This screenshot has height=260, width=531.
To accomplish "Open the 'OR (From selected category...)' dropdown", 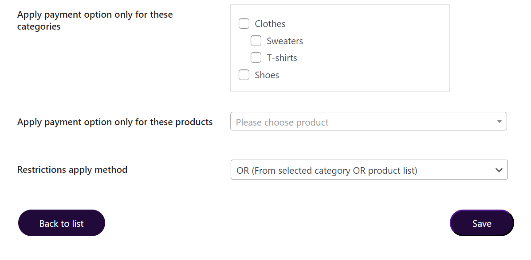I will pyautogui.click(x=326, y=170).
